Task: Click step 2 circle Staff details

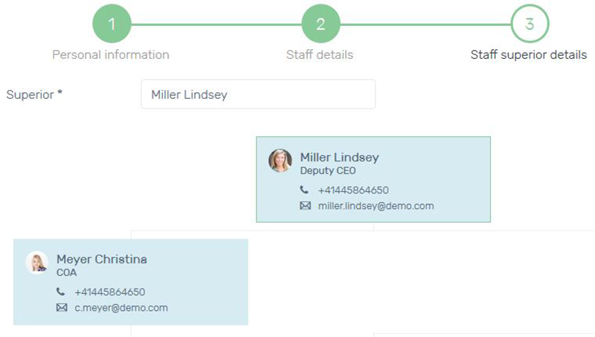Action: tap(321, 24)
